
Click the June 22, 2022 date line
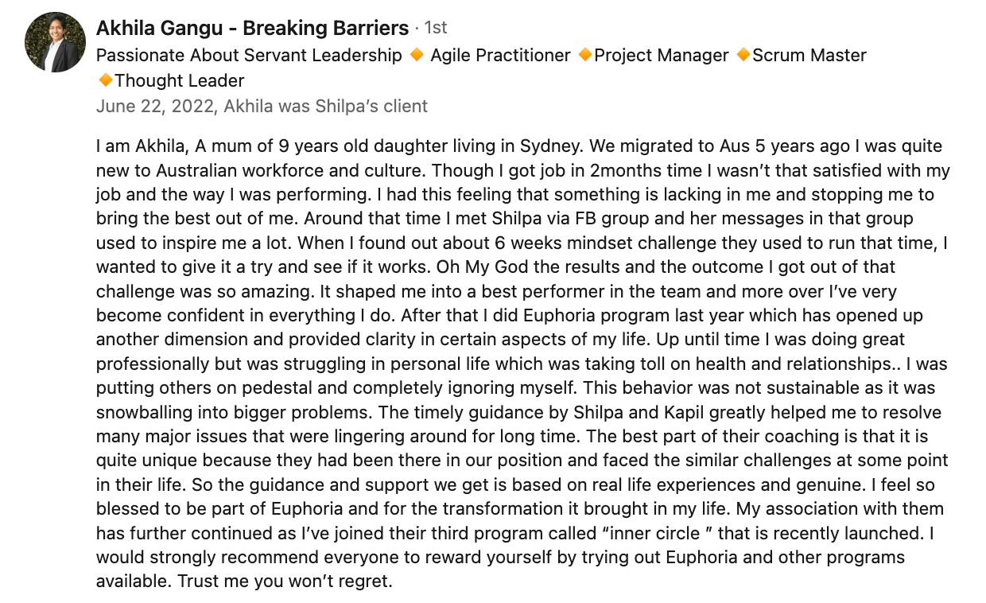click(262, 106)
